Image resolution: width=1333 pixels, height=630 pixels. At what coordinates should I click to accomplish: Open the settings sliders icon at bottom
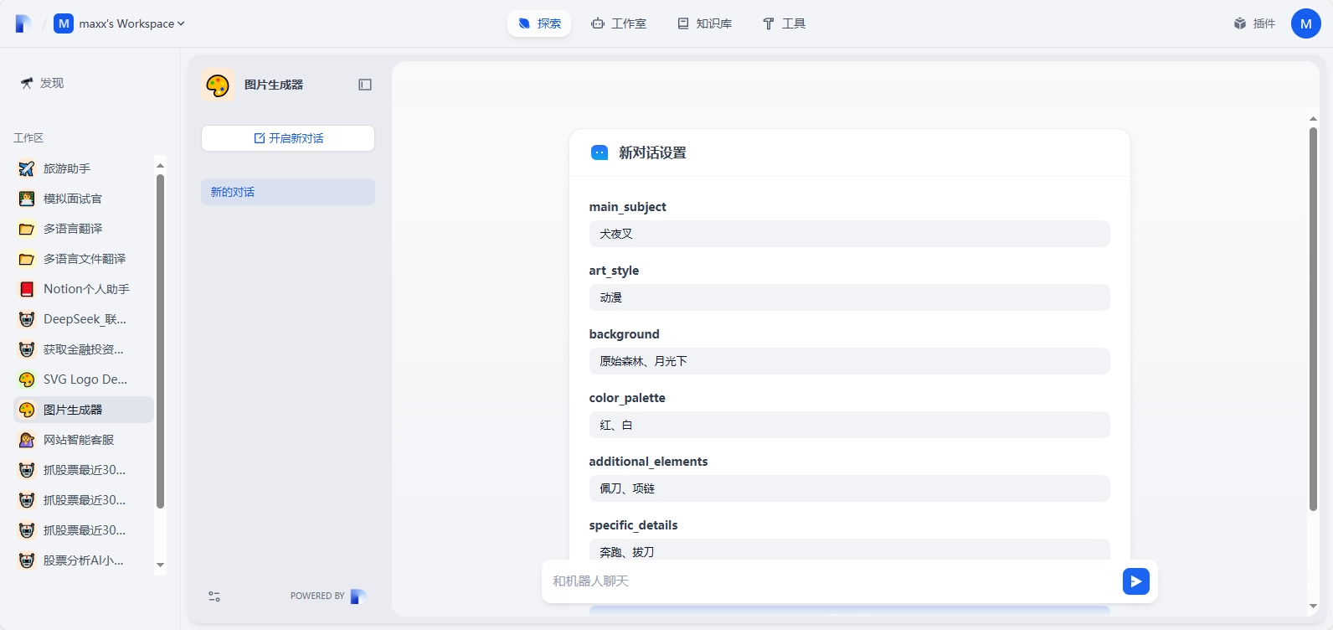(214, 596)
